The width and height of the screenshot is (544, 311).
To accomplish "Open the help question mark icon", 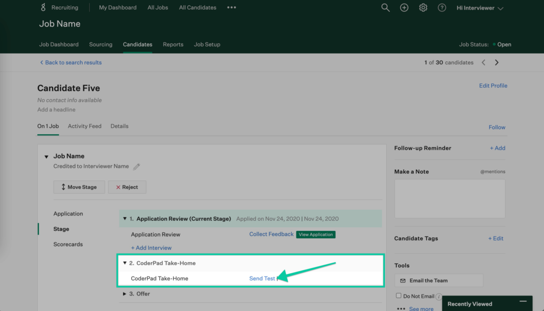I will 441,7.
